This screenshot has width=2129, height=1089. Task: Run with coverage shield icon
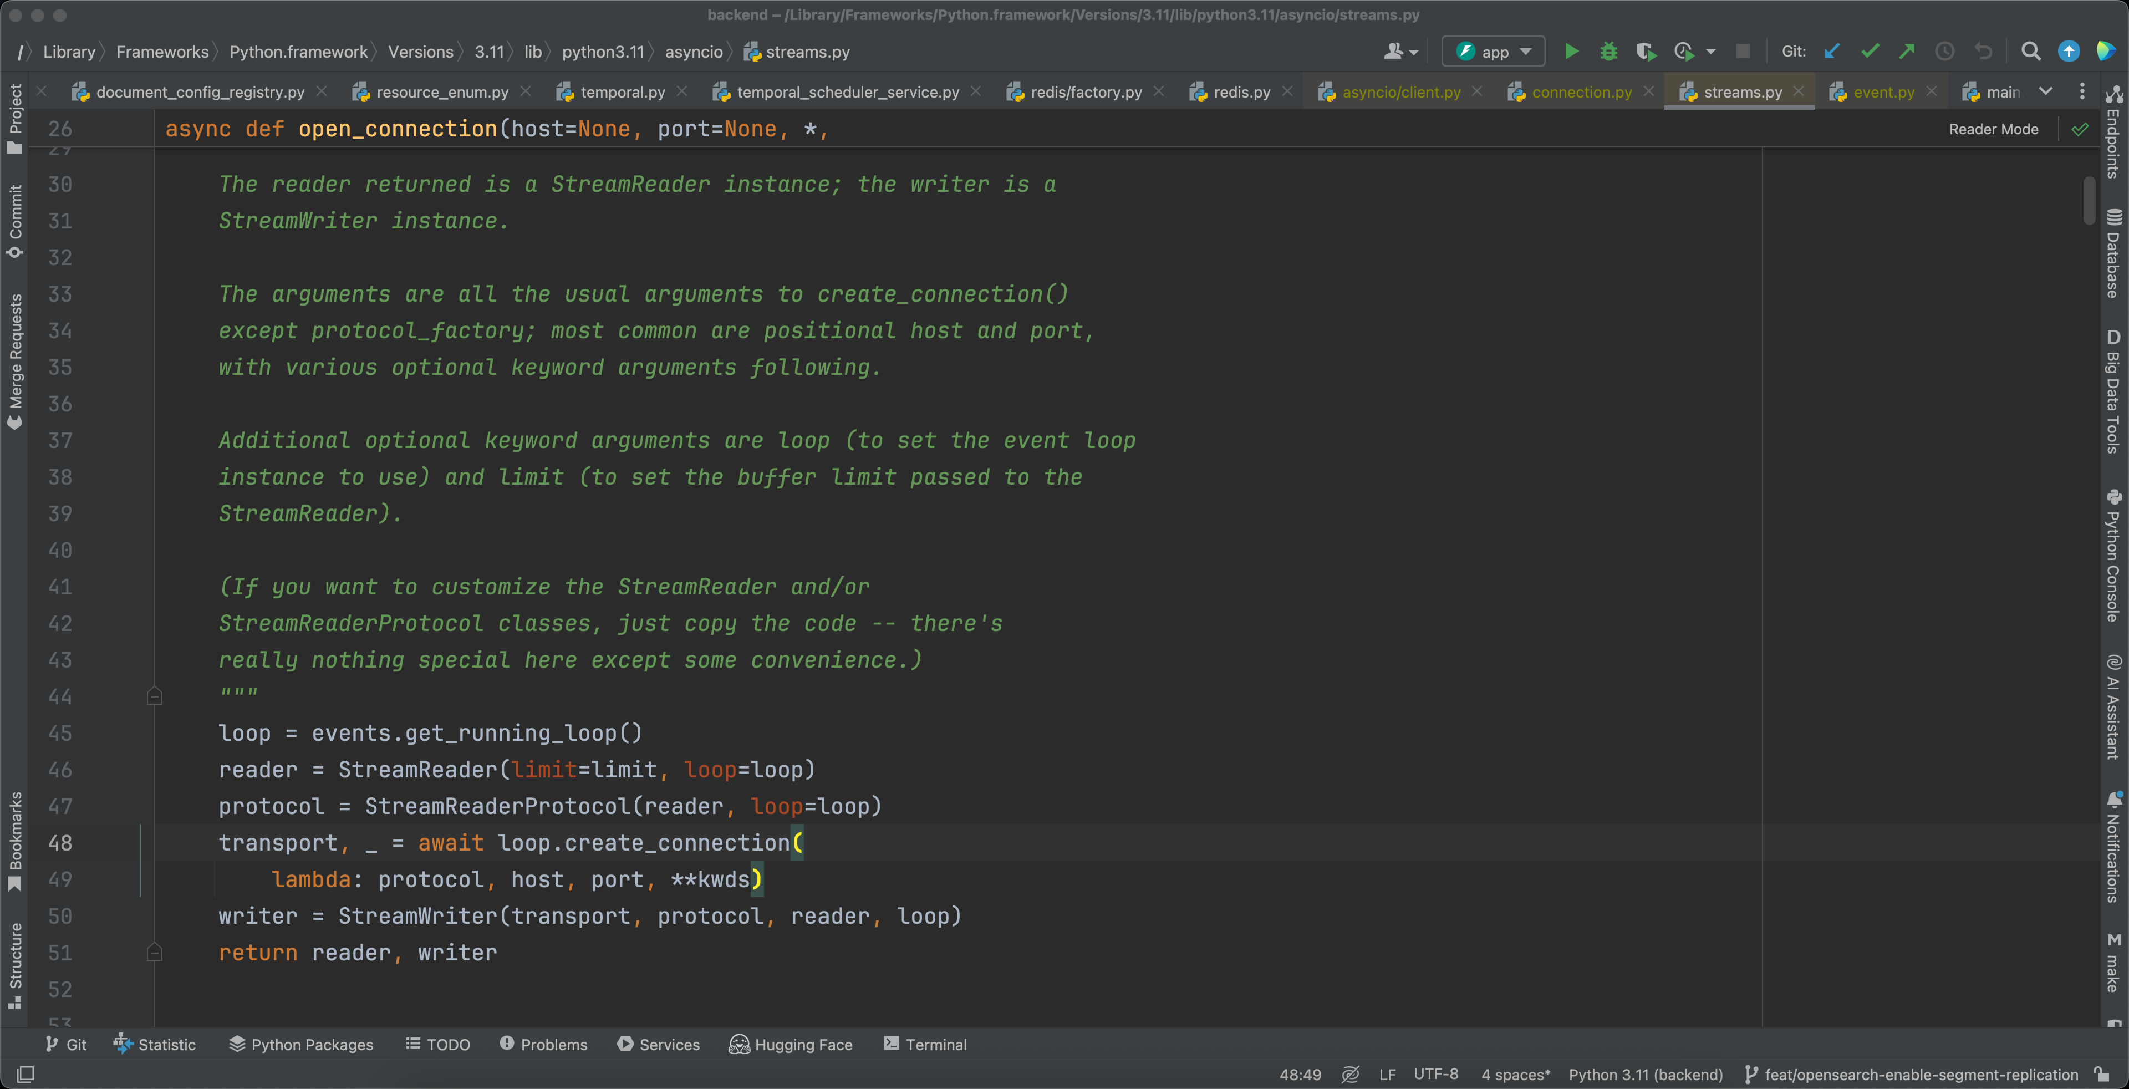[1646, 51]
